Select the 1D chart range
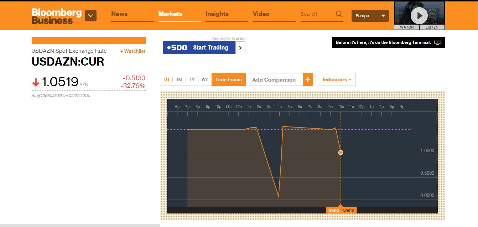The height and width of the screenshot is (227, 478). [166, 79]
